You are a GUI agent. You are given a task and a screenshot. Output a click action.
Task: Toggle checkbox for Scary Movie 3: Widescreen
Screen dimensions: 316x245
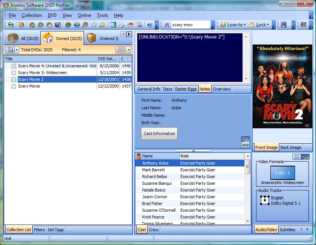click(x=14, y=73)
